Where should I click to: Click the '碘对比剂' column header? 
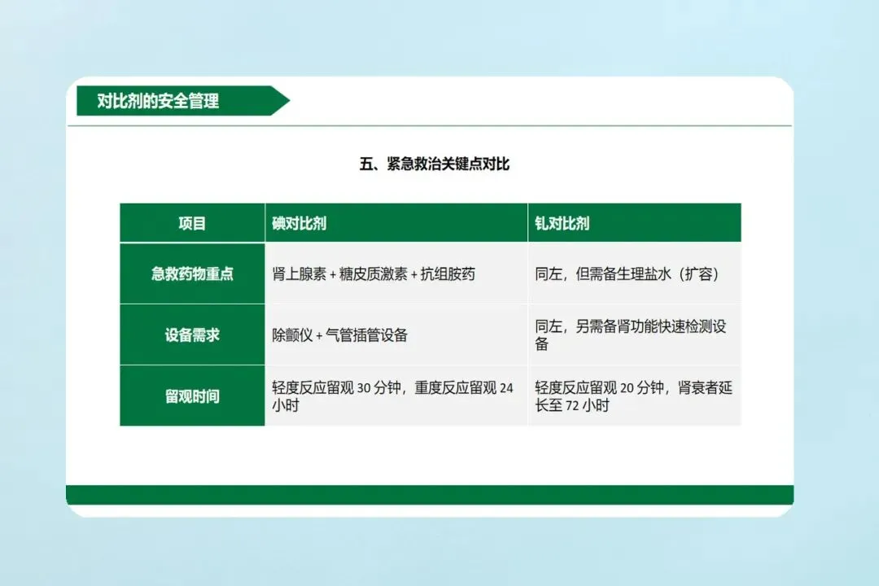click(396, 223)
